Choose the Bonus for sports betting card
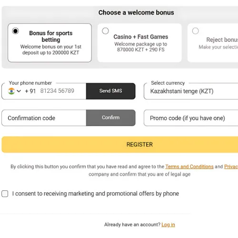The height and width of the screenshot is (238, 238). point(50,43)
